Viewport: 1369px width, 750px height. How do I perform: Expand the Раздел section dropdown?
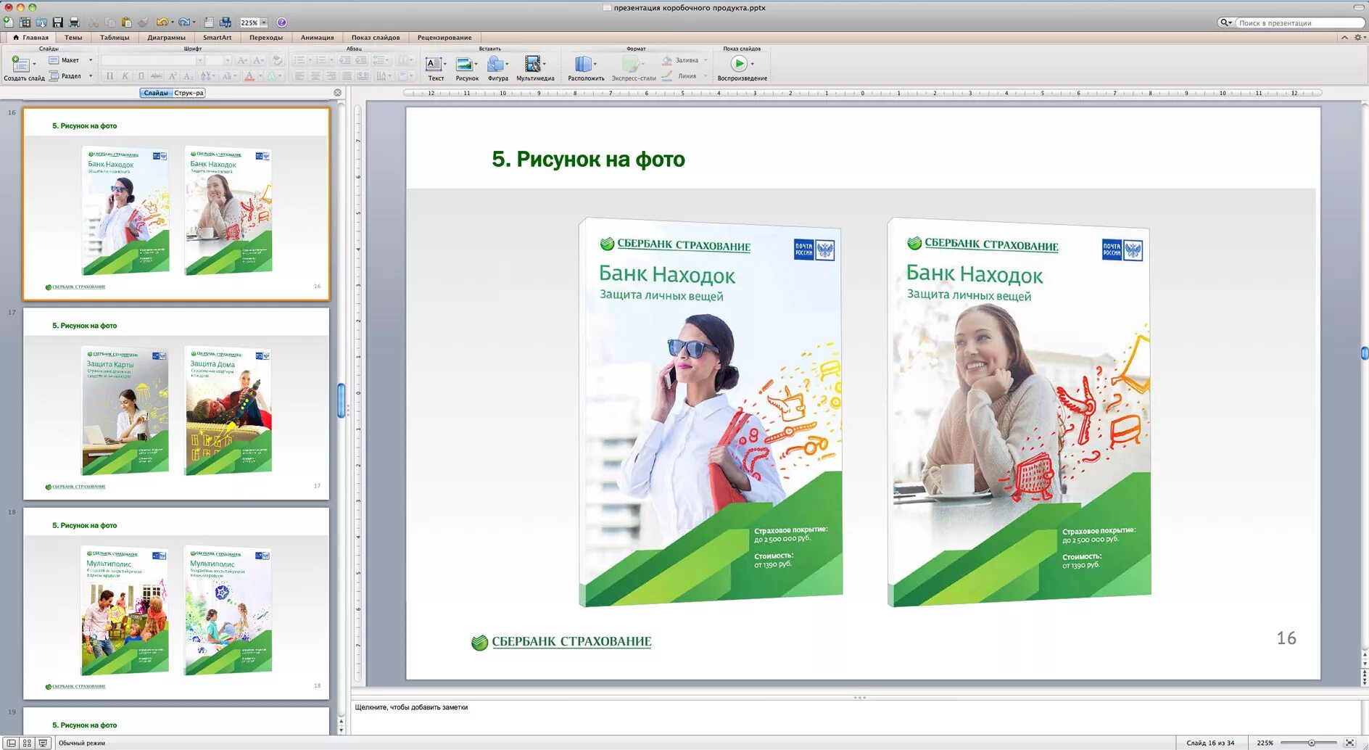pyautogui.click(x=91, y=75)
